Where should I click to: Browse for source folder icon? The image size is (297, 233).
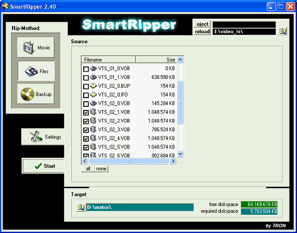point(282,31)
